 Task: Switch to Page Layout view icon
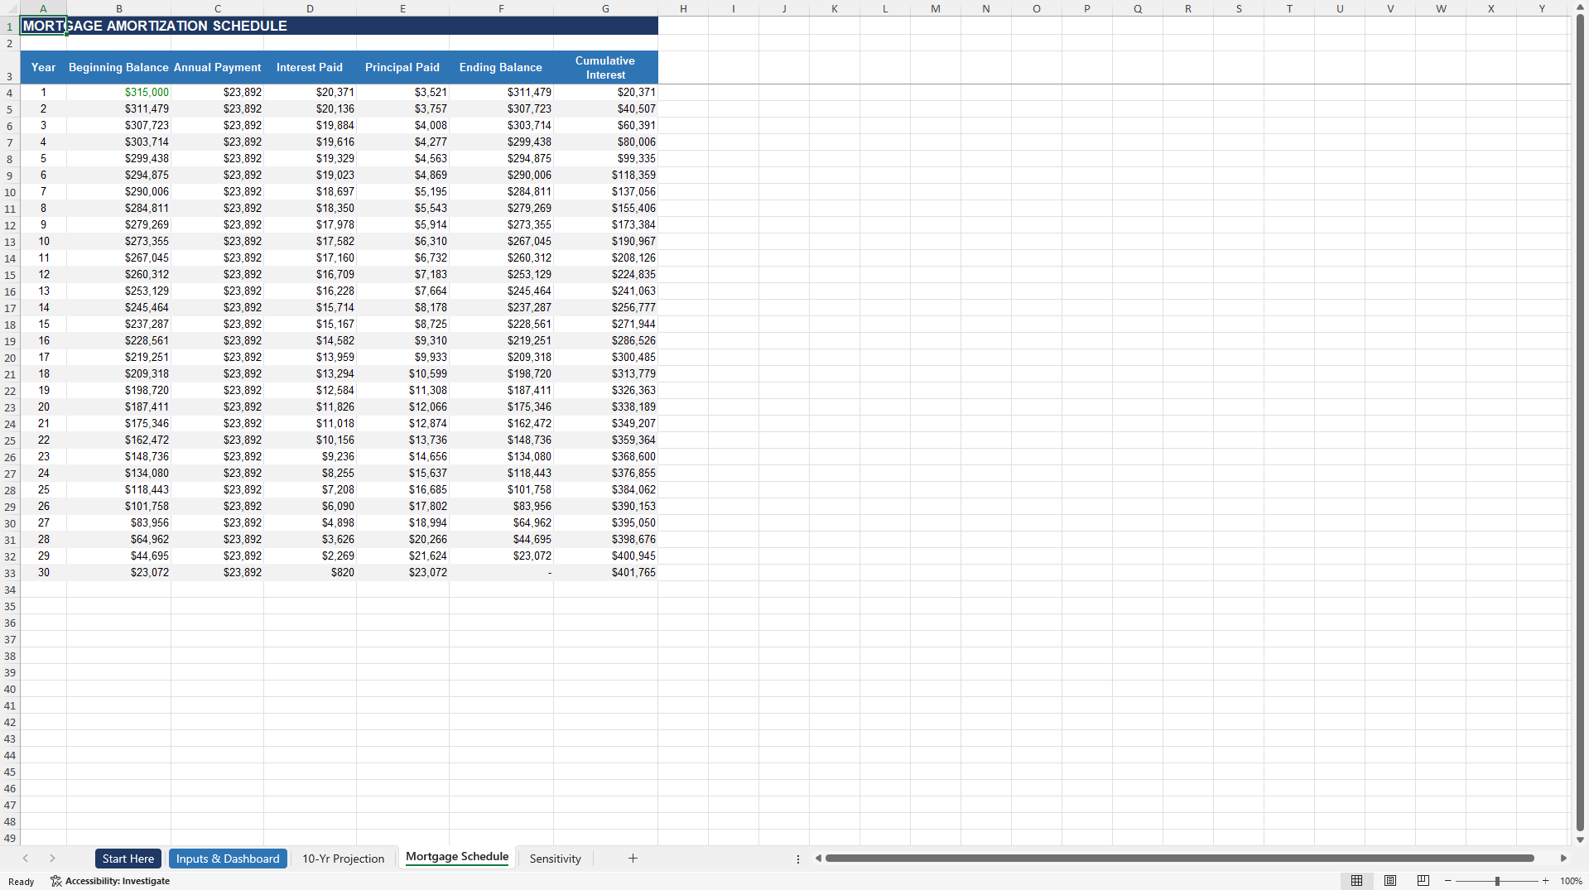tap(1390, 881)
